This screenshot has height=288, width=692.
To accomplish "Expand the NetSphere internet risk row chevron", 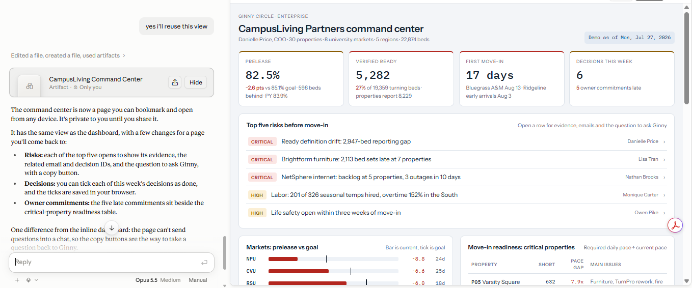I will (x=664, y=177).
